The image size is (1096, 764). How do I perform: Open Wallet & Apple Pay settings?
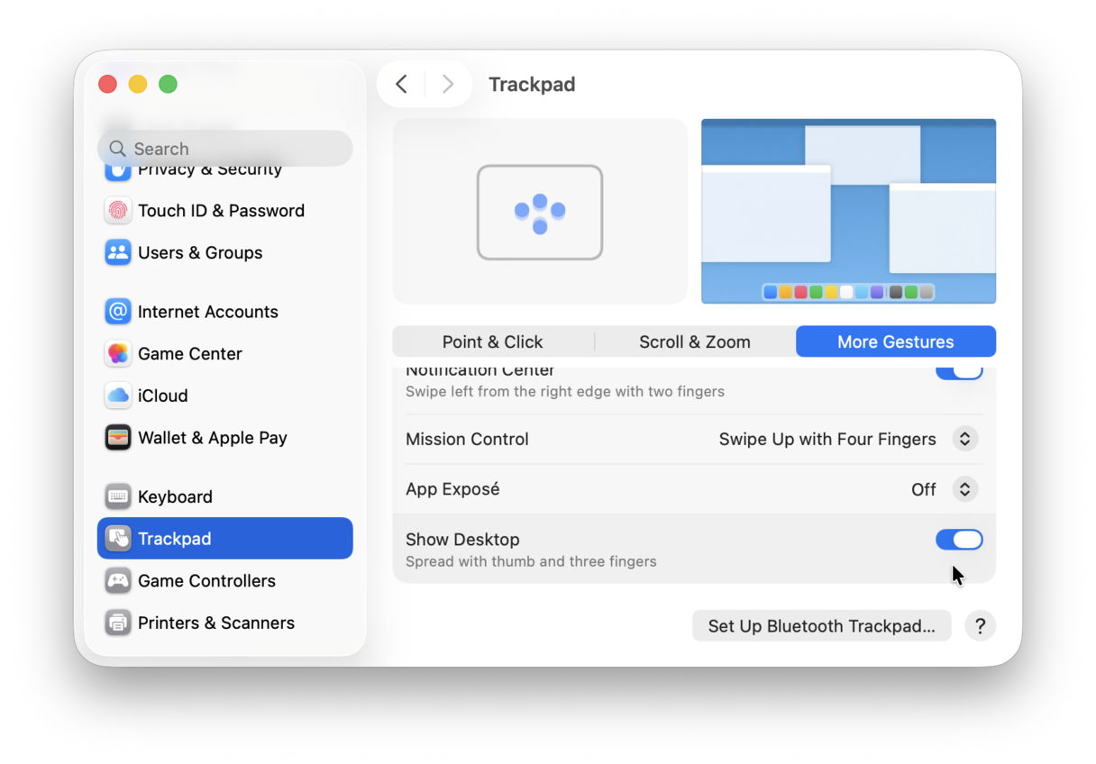click(x=225, y=438)
